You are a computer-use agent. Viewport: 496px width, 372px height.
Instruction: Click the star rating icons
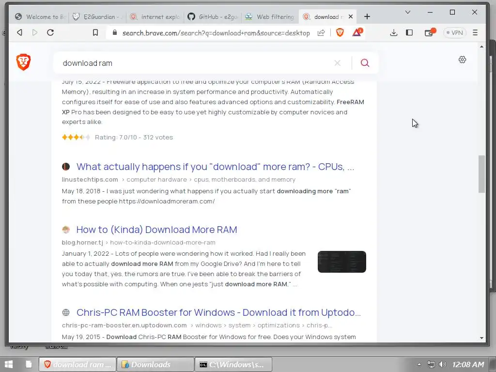(76, 137)
